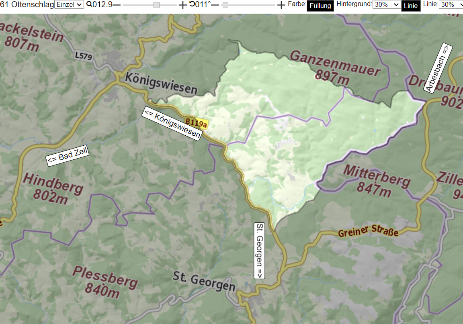Open the Linie opacity dropdown

[x=451, y=4]
